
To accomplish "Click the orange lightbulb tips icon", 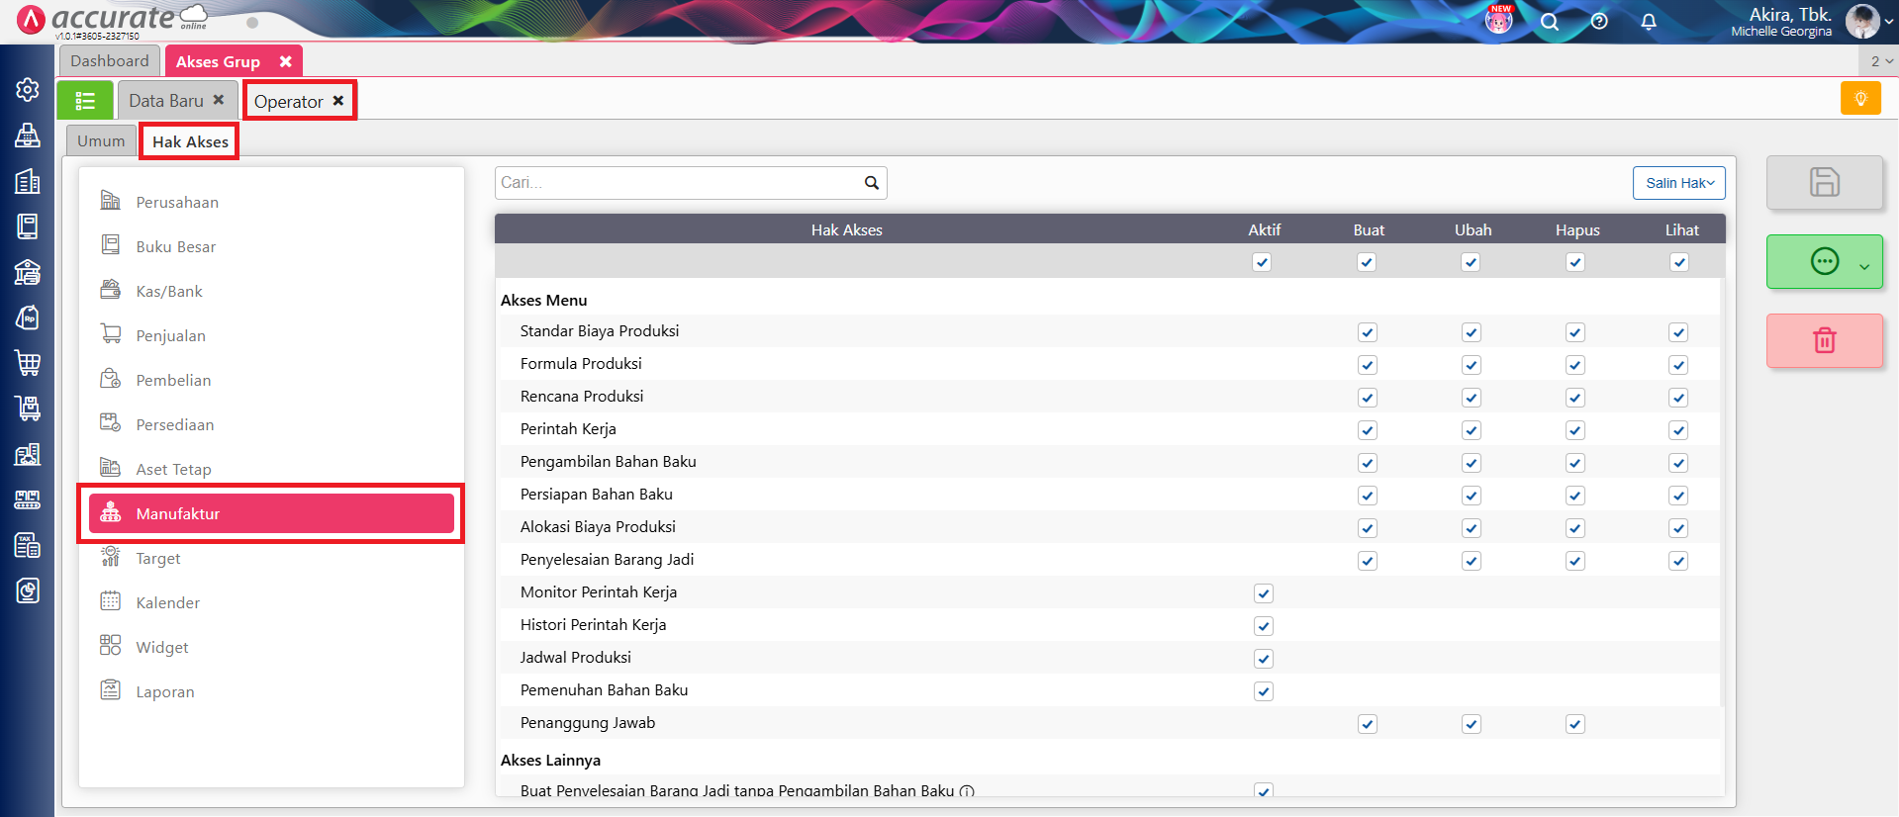I will click(x=1860, y=99).
